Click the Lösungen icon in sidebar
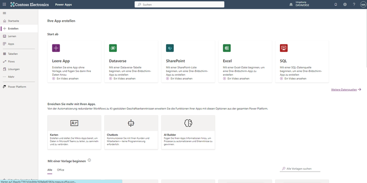 5,69
